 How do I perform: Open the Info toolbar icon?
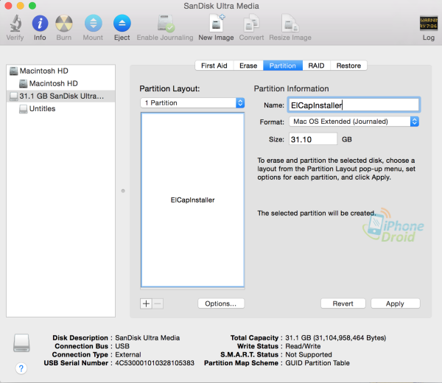40,24
